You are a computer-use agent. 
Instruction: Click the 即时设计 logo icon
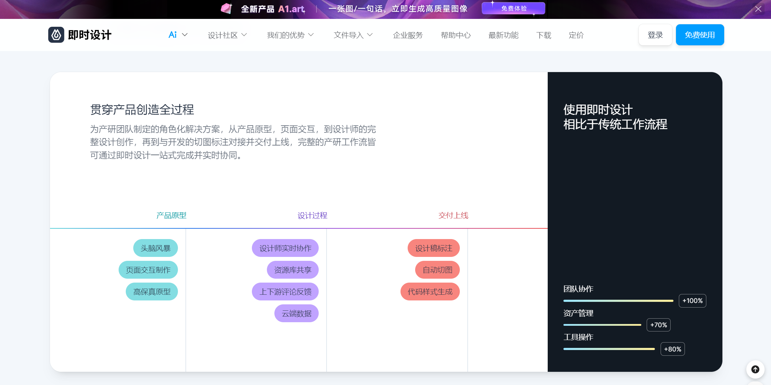pyautogui.click(x=56, y=35)
